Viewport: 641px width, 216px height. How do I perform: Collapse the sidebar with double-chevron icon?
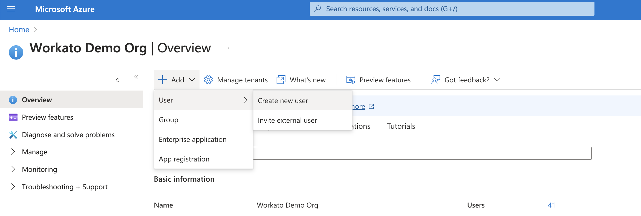pos(136,77)
